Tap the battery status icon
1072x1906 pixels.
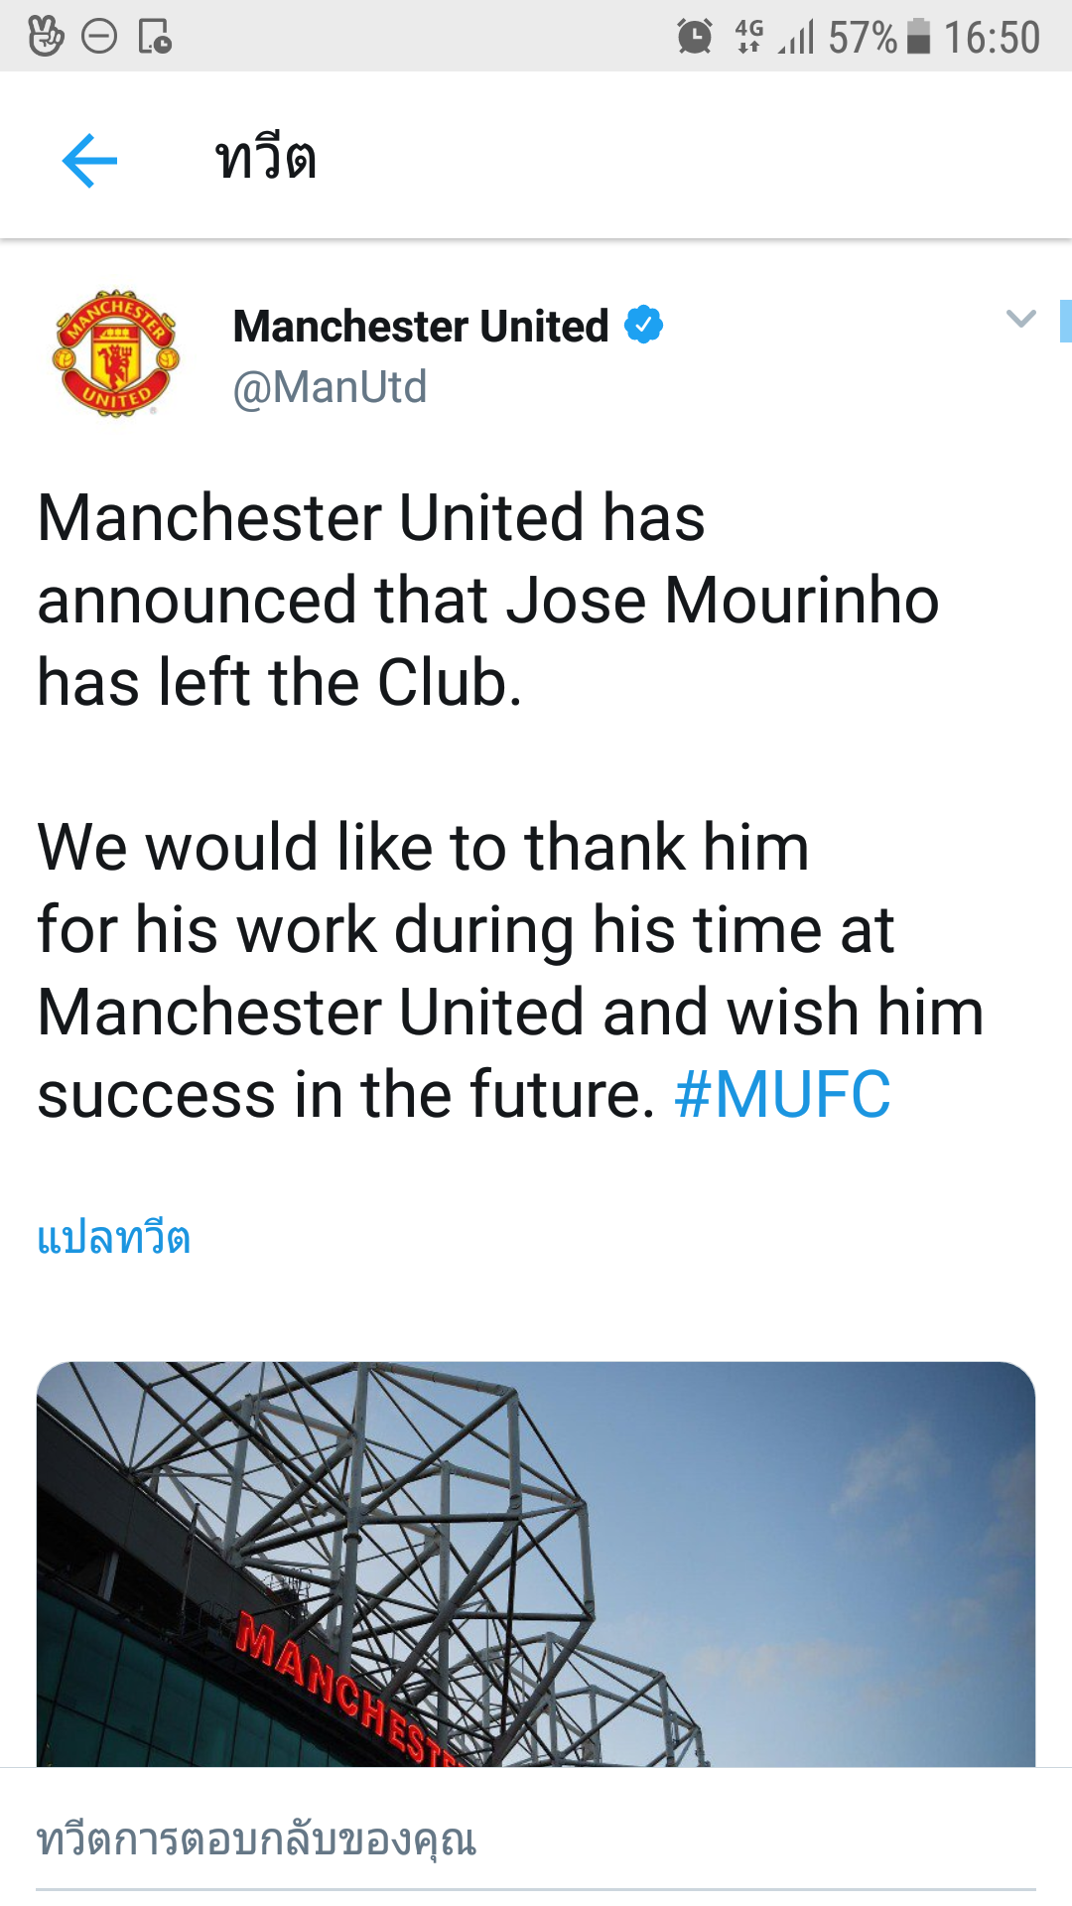[919, 37]
